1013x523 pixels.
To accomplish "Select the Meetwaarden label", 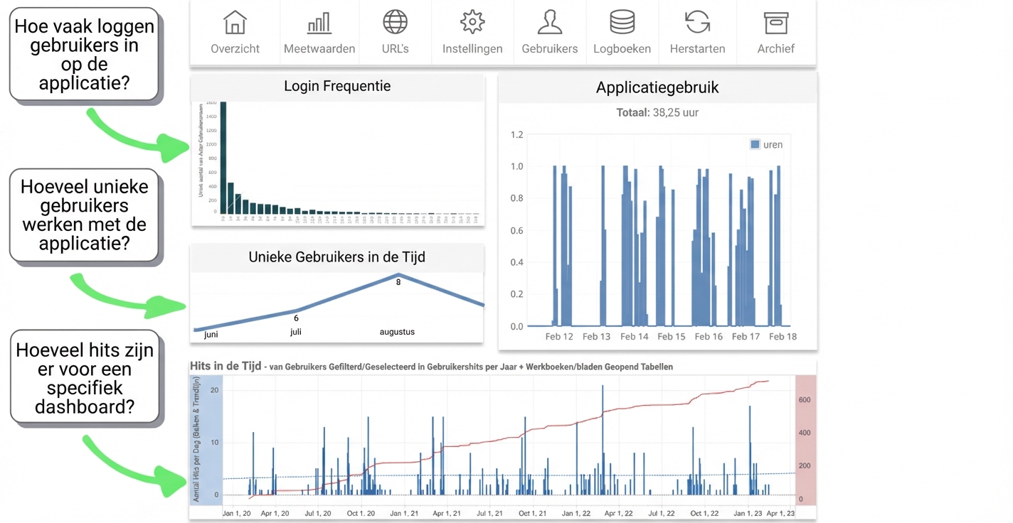I will point(319,49).
